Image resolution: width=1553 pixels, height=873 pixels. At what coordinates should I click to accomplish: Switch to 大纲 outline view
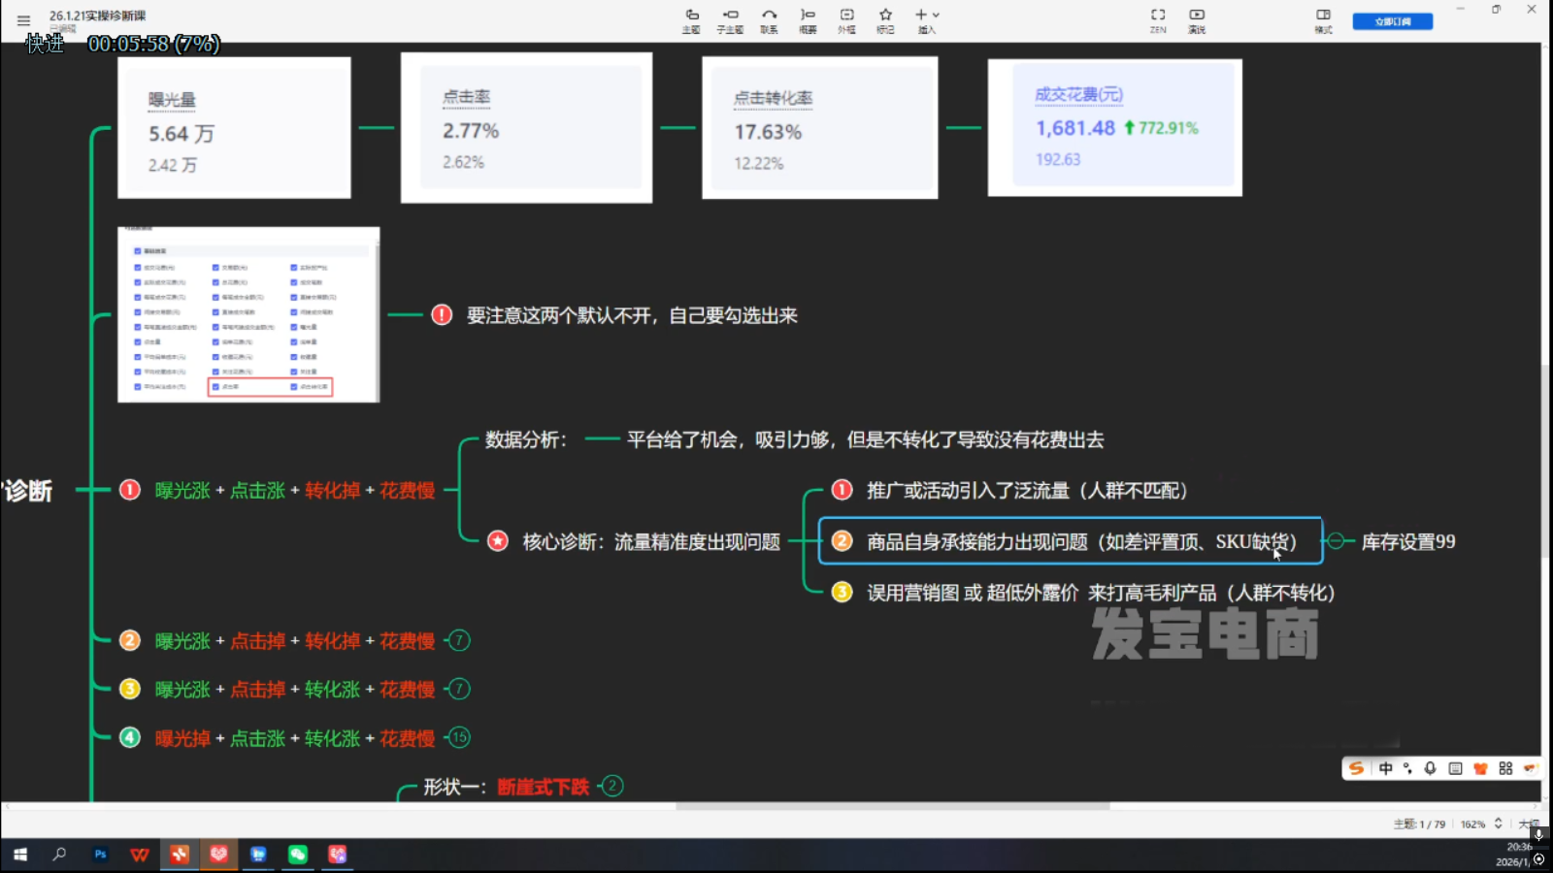(x=1530, y=824)
